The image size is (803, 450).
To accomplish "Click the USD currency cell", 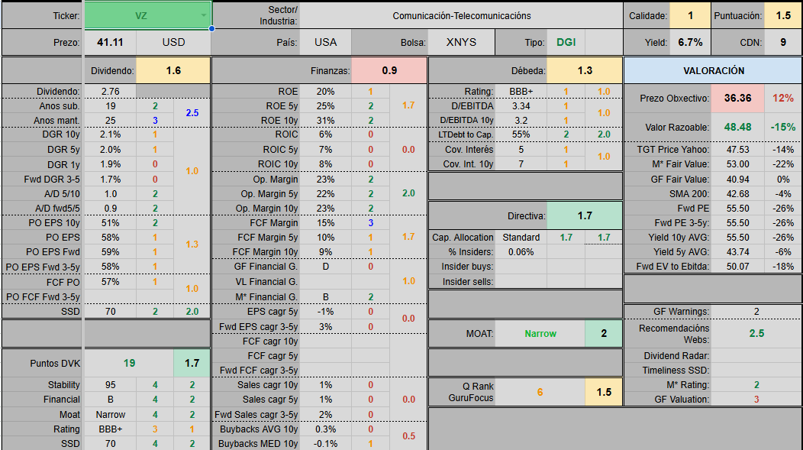I will pyautogui.click(x=173, y=42).
